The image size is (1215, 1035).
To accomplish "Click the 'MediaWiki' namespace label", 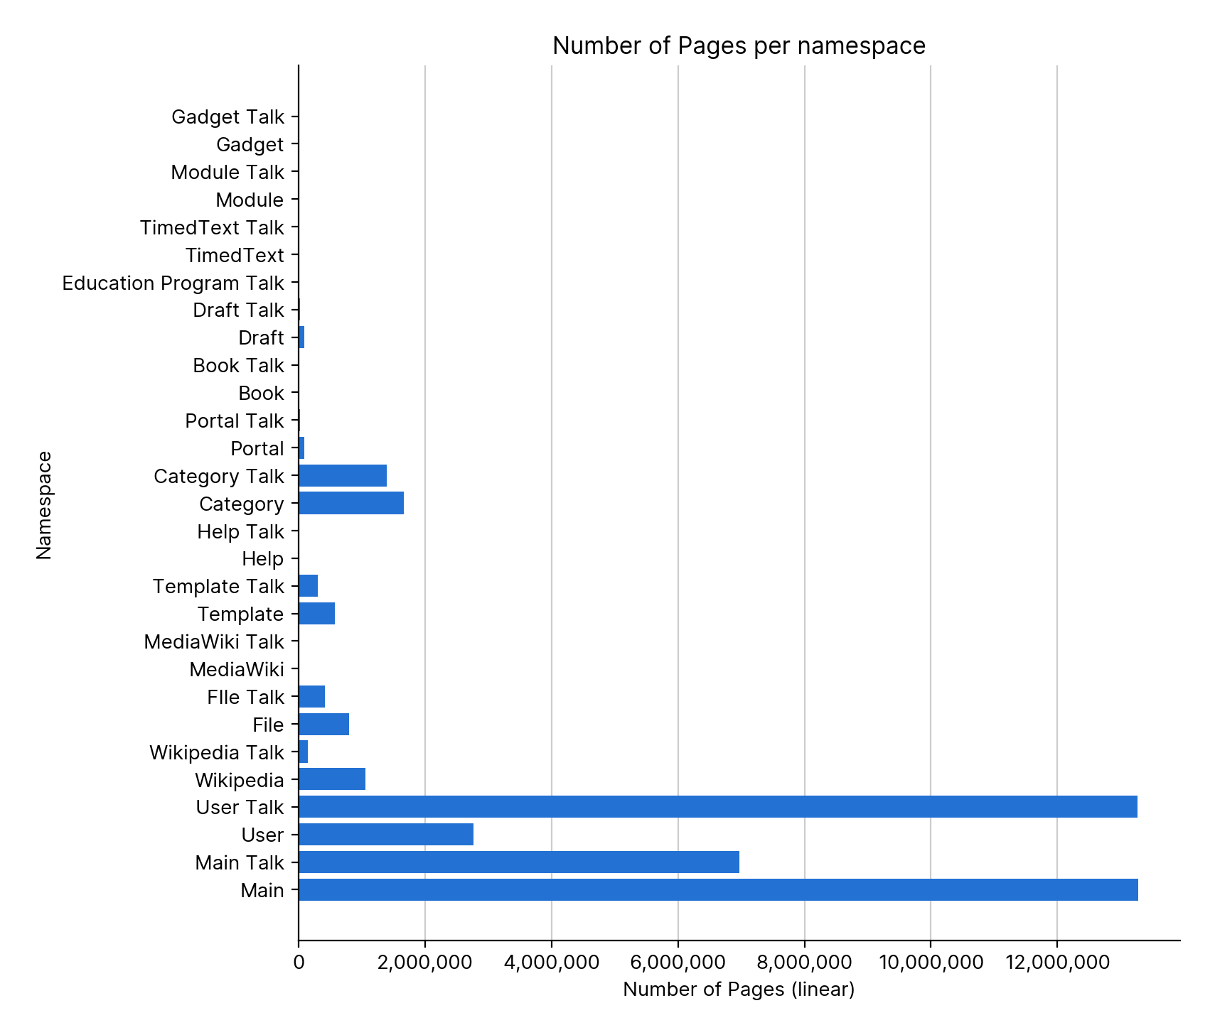I will click(237, 669).
